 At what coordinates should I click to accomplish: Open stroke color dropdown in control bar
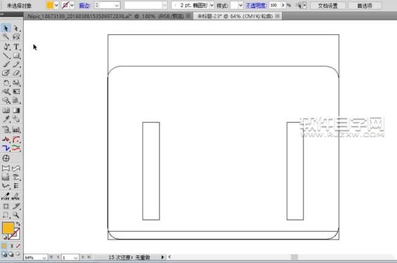[72, 5]
